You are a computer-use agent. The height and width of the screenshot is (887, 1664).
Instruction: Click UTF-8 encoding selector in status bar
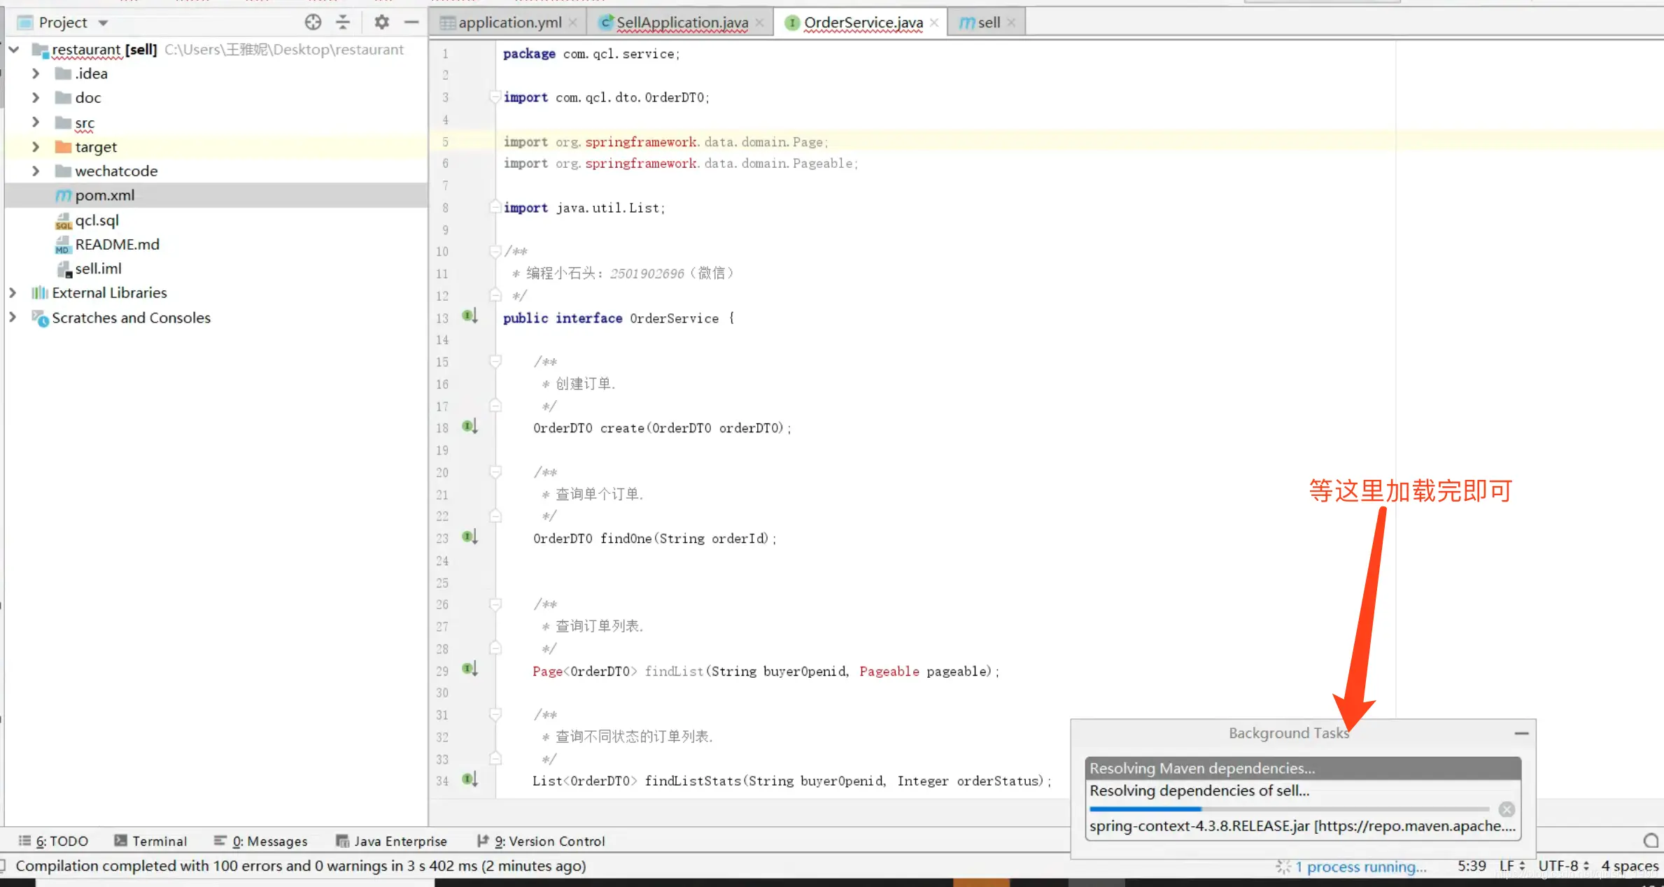(x=1563, y=866)
